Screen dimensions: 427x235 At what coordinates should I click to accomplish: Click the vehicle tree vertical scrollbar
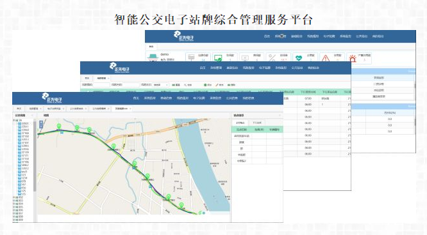tap(35, 156)
